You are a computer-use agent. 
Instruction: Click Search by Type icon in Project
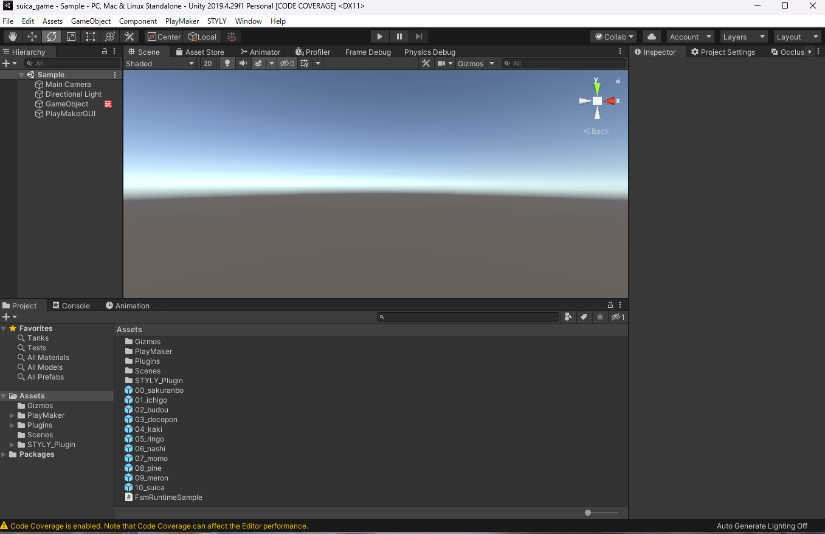pos(568,317)
